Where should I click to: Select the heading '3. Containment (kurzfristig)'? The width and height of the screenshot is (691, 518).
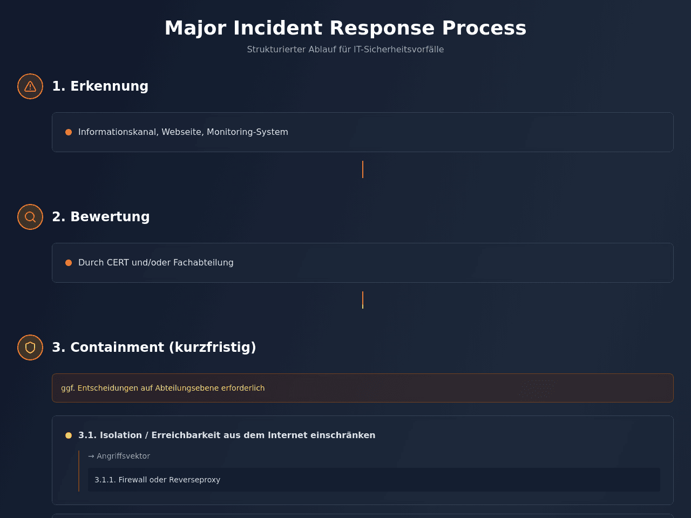tap(154, 347)
